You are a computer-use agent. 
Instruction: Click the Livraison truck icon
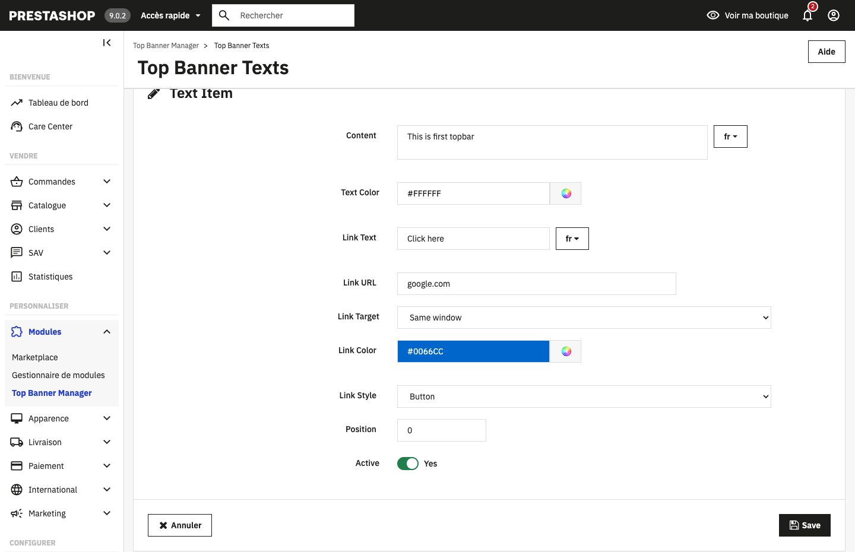(17, 442)
